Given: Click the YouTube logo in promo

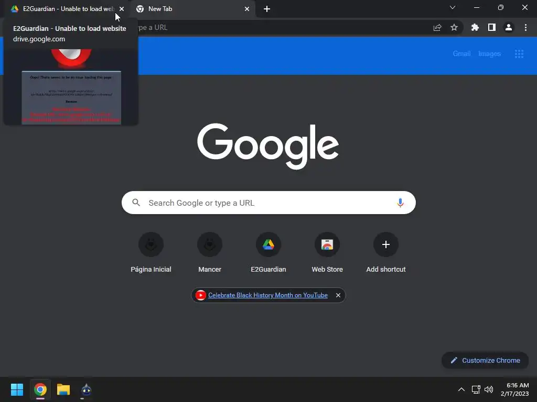Looking at the screenshot, I should point(201,295).
